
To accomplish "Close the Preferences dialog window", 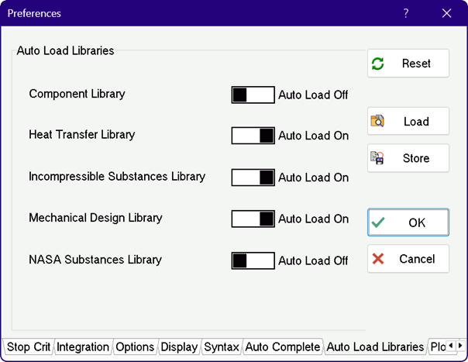I will (446, 13).
